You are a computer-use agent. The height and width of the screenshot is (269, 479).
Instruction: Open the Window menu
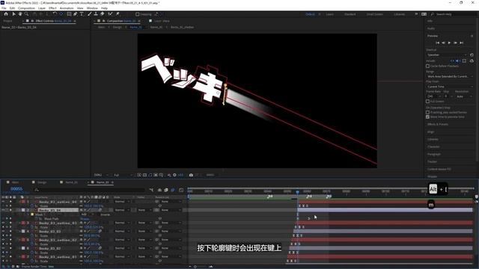(x=92, y=8)
